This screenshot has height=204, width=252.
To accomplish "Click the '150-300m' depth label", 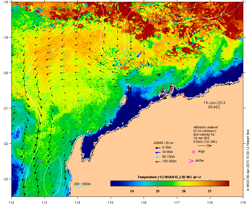I will [x=169, y=161].
